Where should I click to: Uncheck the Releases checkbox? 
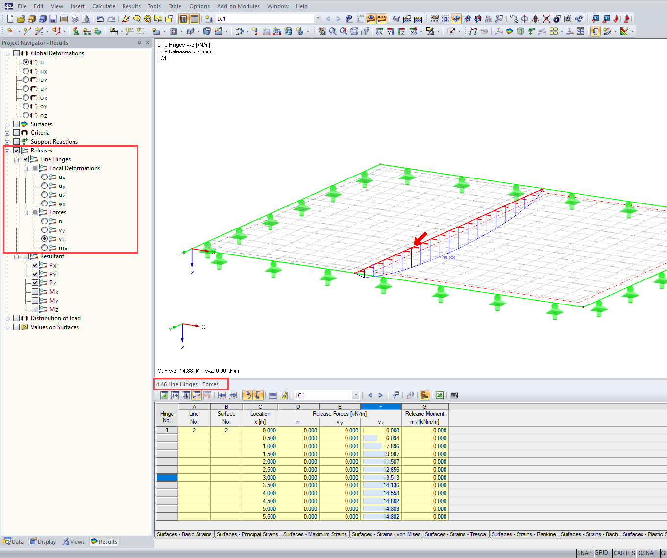tap(17, 151)
